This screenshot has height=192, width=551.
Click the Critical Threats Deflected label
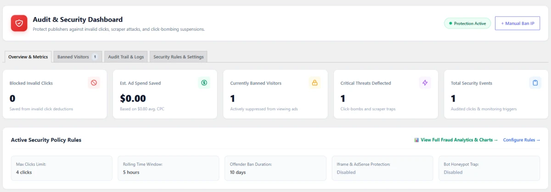tap(366, 83)
